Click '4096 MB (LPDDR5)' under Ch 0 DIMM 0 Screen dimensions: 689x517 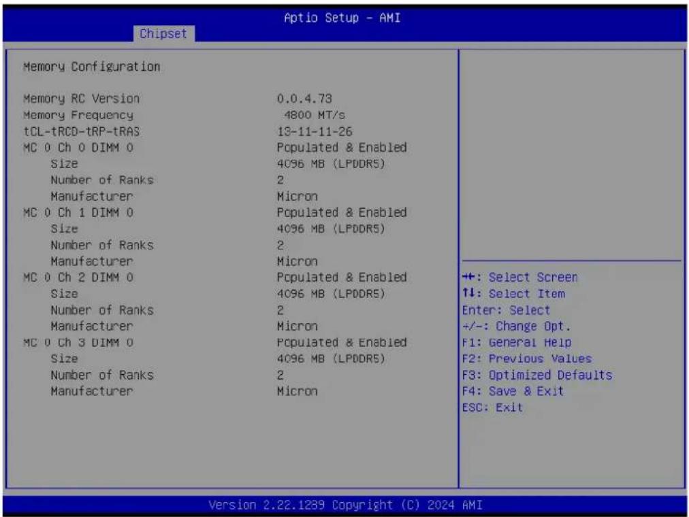(331, 164)
